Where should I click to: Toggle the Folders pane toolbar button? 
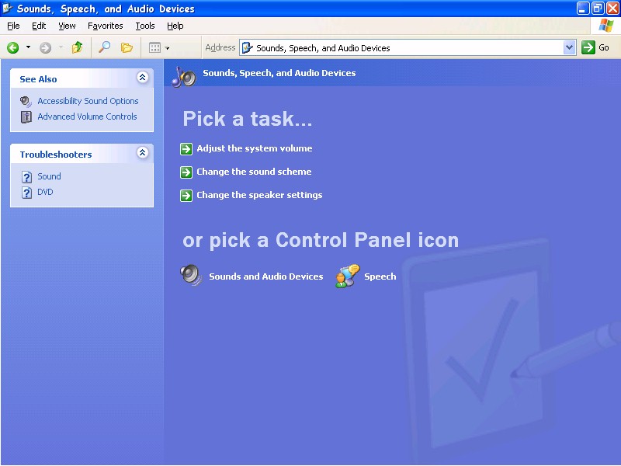pos(127,48)
